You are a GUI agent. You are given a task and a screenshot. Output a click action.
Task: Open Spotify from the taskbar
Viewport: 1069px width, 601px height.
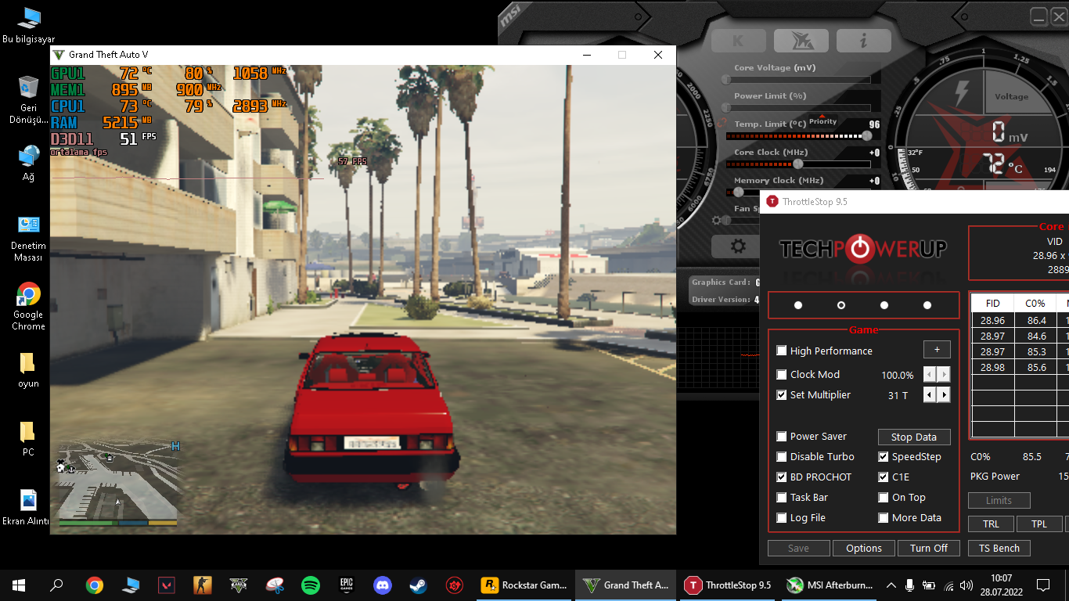(311, 585)
